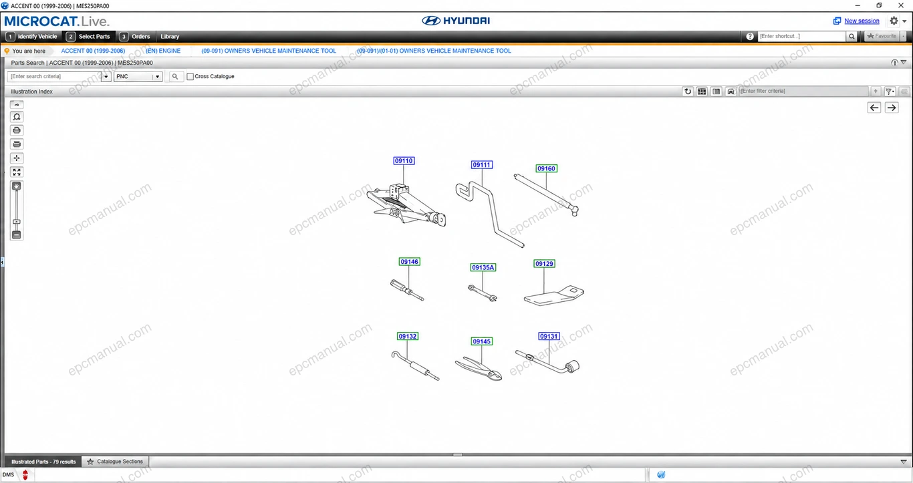Open the Library tab

pyautogui.click(x=170, y=37)
